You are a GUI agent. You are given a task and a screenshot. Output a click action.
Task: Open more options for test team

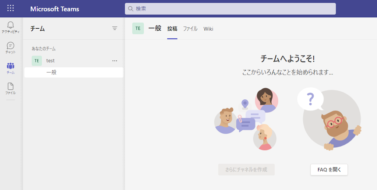(115, 61)
